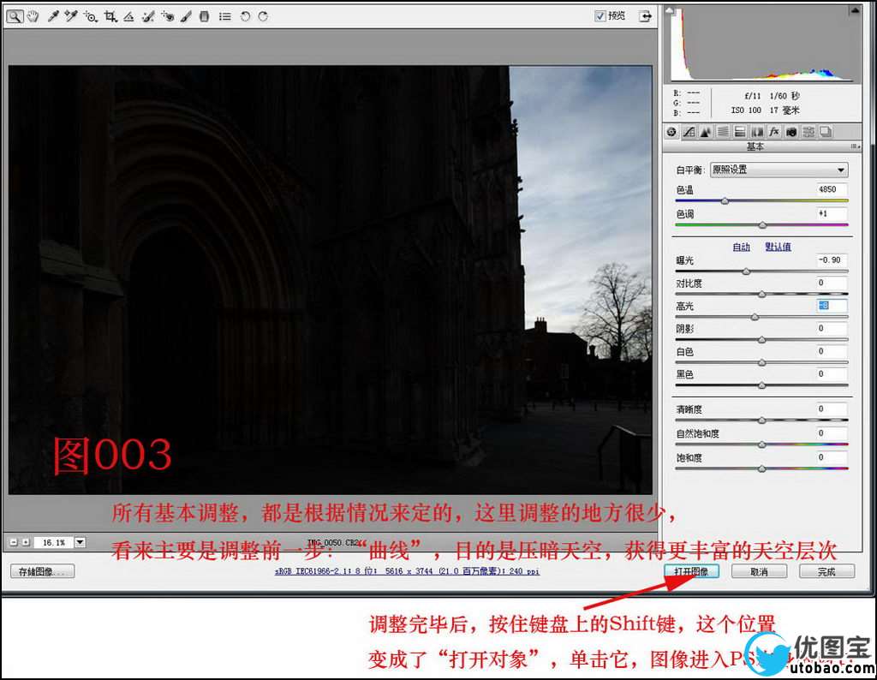Switch to the Effects fx tab
The height and width of the screenshot is (680, 877).
774,132
